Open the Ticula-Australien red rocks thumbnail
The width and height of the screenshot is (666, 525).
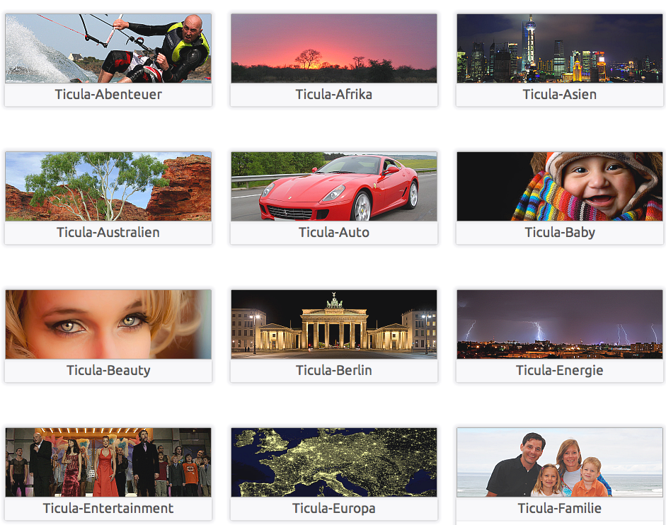pos(108,187)
